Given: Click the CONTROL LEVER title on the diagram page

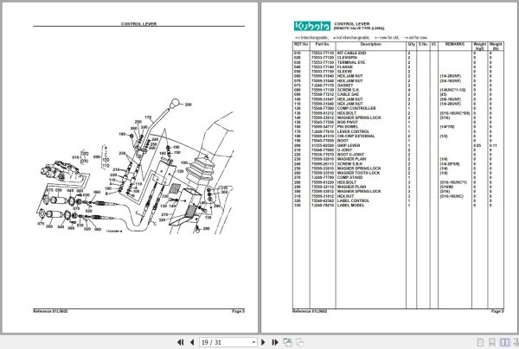Looking at the screenshot, I should [138, 24].
